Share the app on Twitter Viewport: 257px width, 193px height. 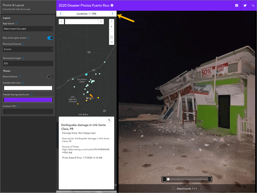pos(245,5)
